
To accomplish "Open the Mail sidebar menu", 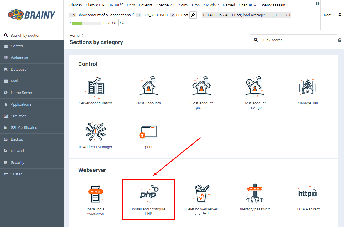I will 32,81.
